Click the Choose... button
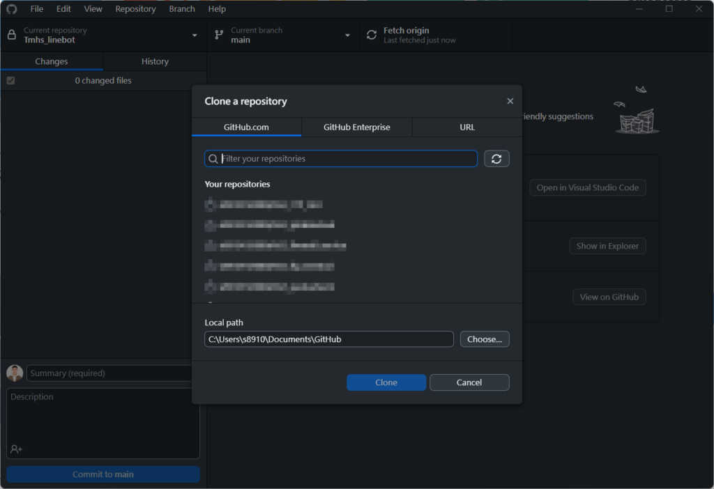This screenshot has height=489, width=714. tap(485, 339)
